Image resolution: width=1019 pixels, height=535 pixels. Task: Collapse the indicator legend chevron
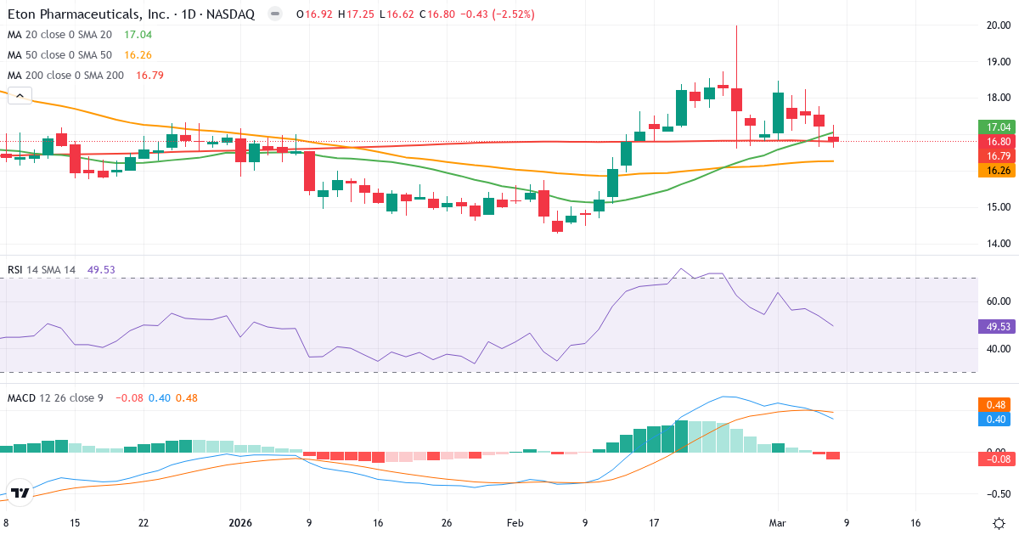click(x=19, y=95)
